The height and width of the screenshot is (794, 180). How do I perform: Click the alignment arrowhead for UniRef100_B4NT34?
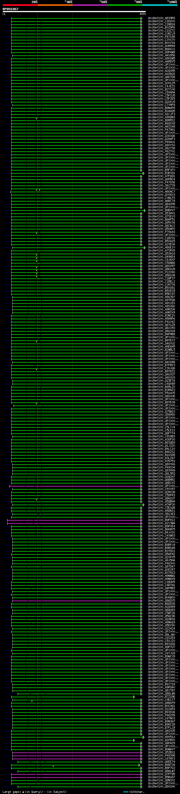pos(139,765)
